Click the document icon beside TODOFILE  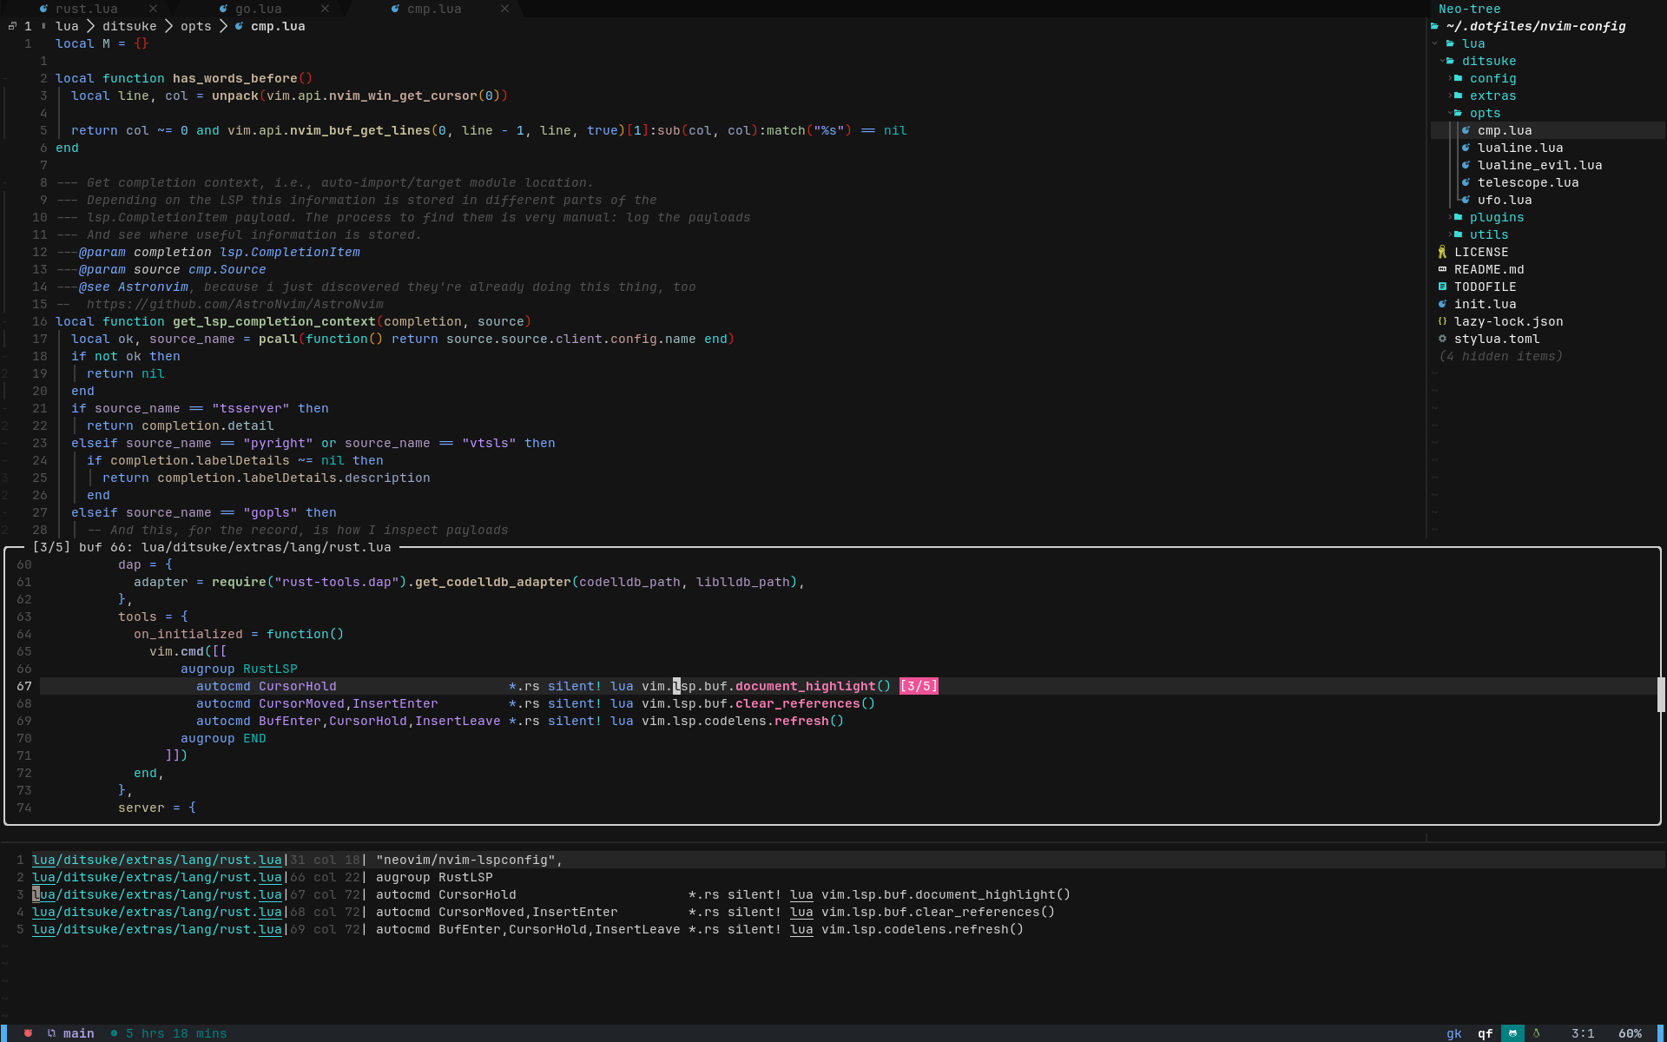point(1442,287)
